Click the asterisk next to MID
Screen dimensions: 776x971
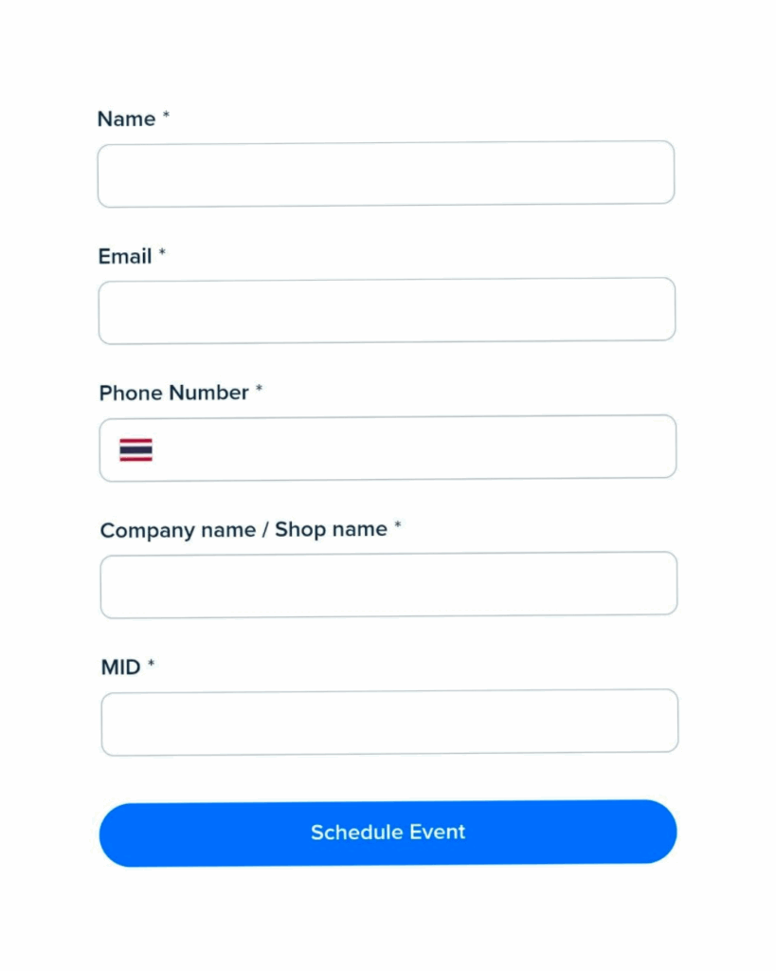point(151,664)
